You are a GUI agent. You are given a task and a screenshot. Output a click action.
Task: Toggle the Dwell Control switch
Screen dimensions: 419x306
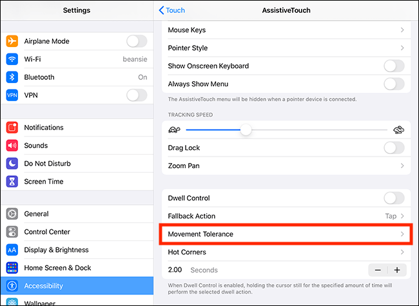(x=394, y=198)
